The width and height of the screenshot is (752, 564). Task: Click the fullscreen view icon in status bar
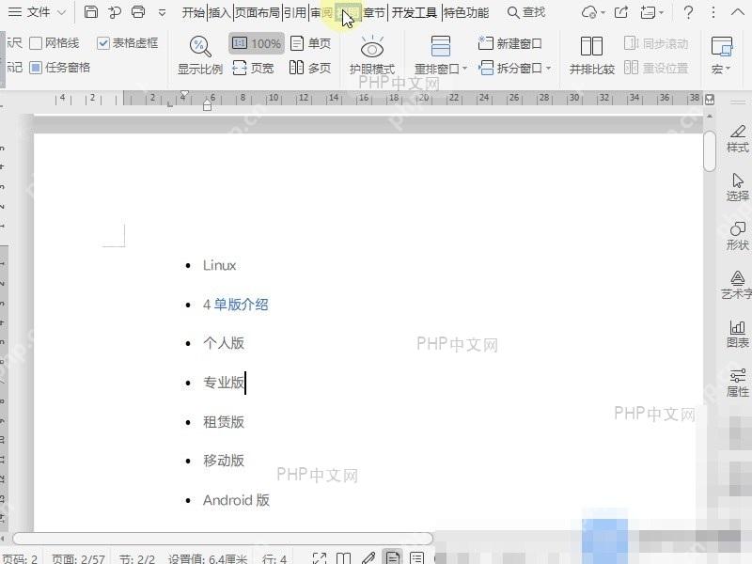click(x=320, y=558)
